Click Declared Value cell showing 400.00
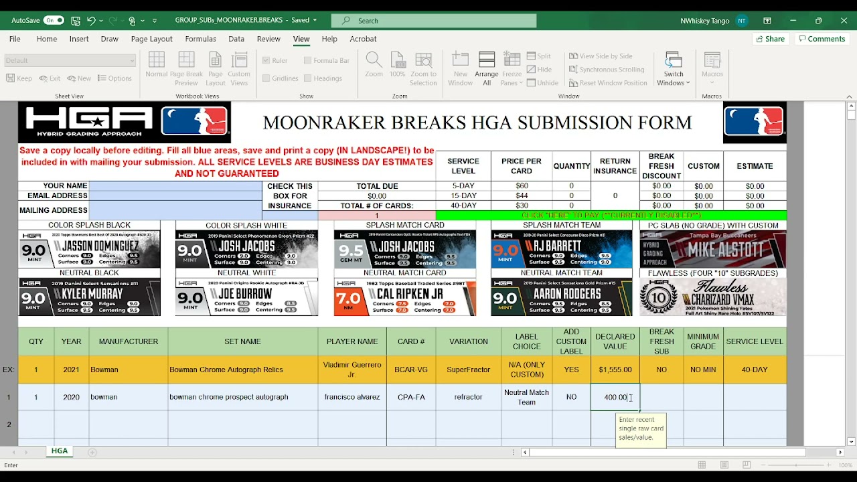The width and height of the screenshot is (857, 482). [x=615, y=397]
